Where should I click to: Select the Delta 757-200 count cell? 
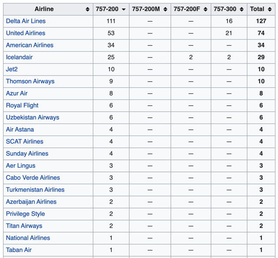pos(111,21)
